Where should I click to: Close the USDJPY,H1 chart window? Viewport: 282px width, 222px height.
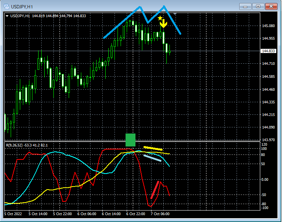(271, 6)
